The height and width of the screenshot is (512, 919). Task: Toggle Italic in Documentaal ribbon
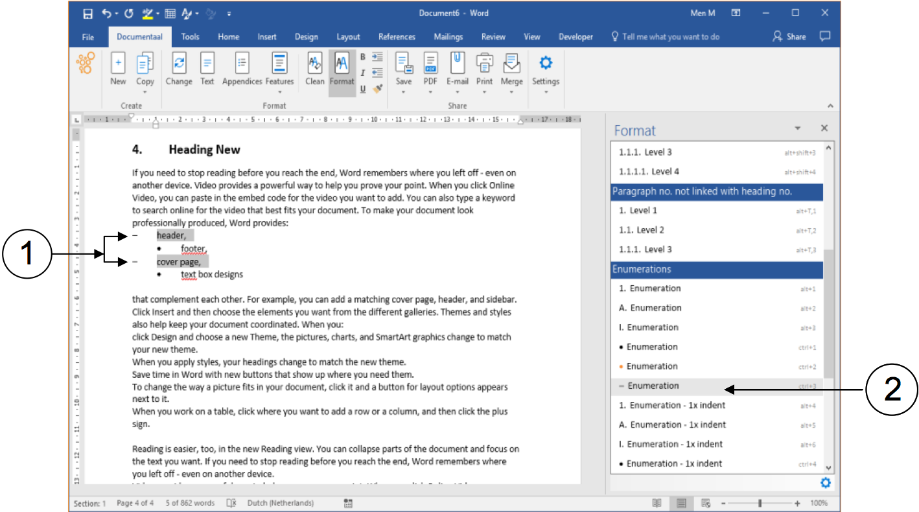pyautogui.click(x=363, y=73)
